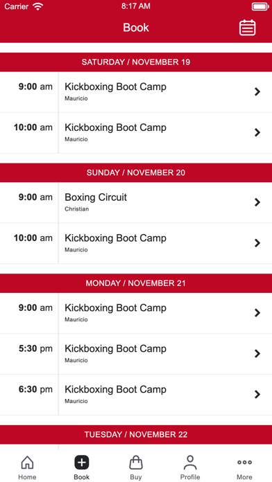
Task: Expand Saturday 10:00 am class chevron
Action: click(257, 132)
